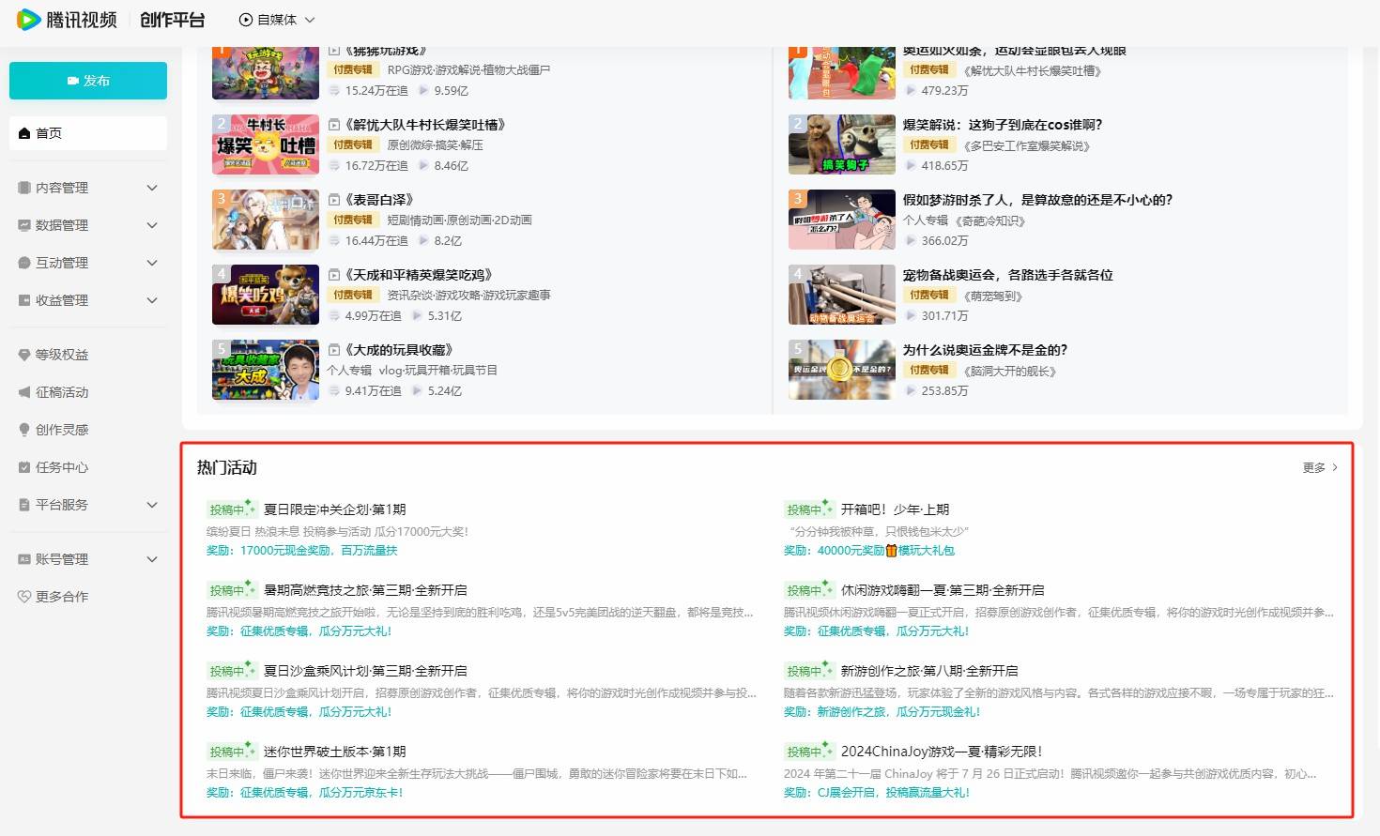Click album title 《表哥白泽》
1380x836 pixels.
click(x=379, y=200)
